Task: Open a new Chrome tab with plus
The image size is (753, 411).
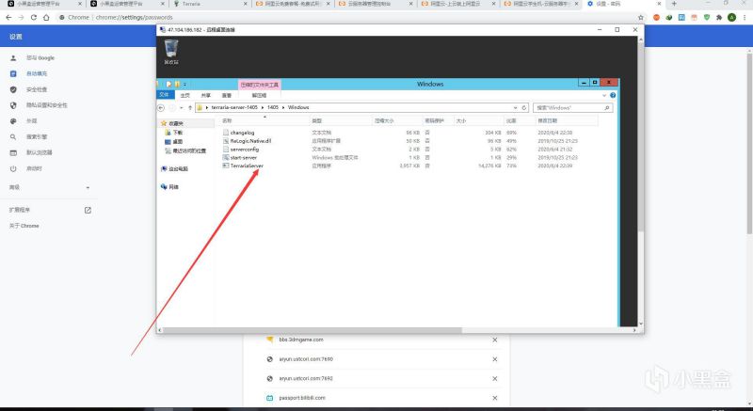Action: tap(674, 4)
